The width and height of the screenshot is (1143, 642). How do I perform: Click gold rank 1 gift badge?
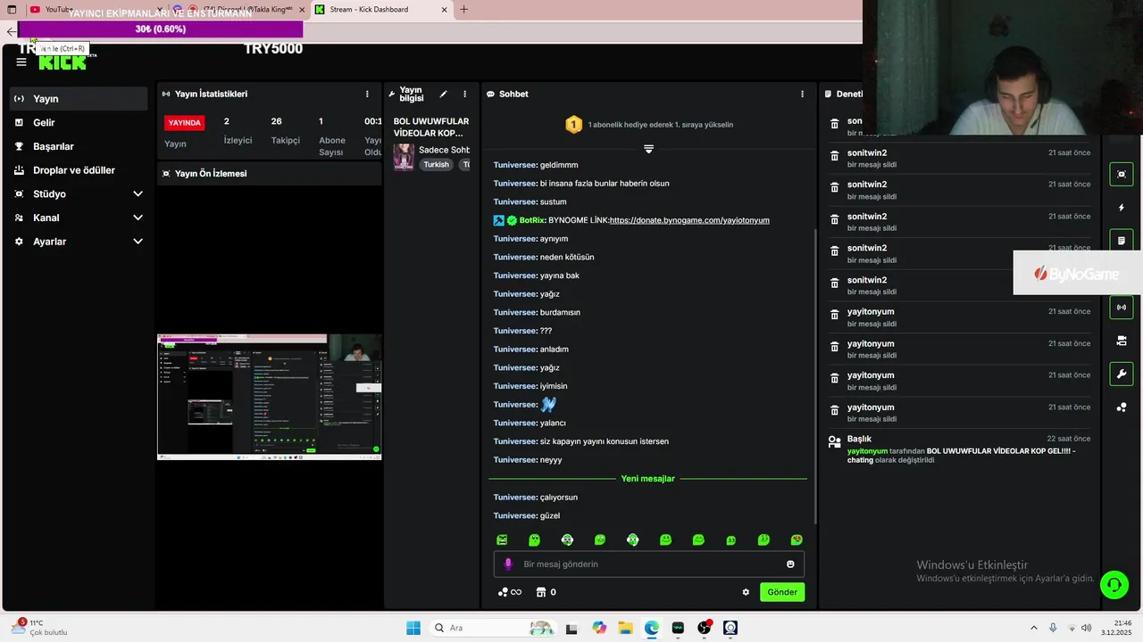point(573,125)
